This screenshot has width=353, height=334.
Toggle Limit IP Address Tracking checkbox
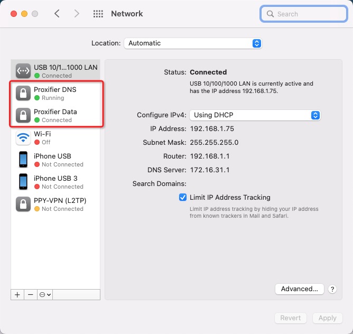tap(183, 197)
